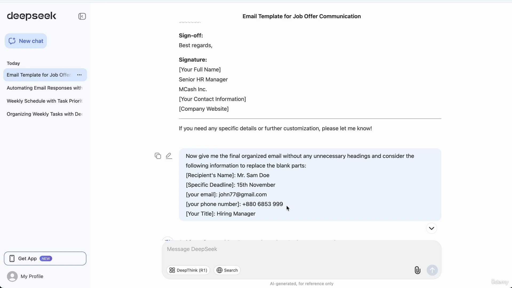This screenshot has height=288, width=512.
Task: Open Weekly Schedule with Task Priorit chat
Action: 45,101
